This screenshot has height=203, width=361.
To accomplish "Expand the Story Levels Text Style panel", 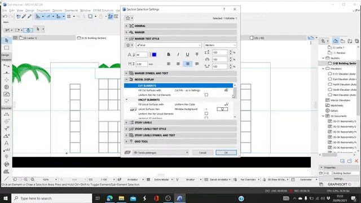I will click(x=180, y=129).
